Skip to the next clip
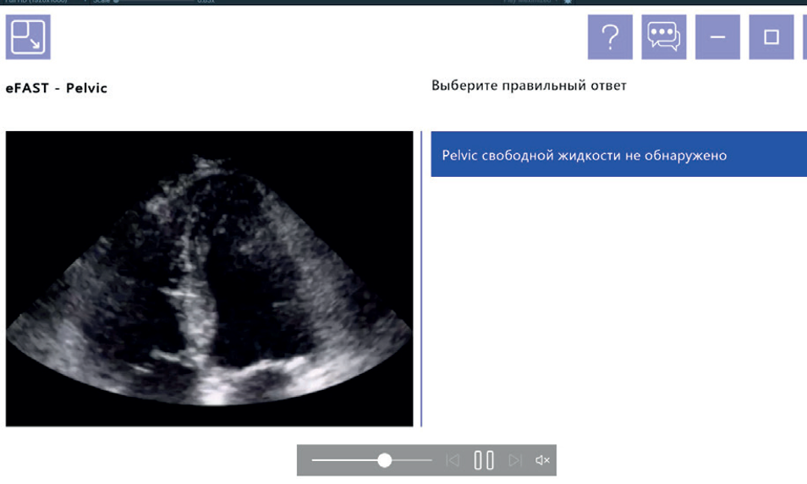807x484 pixels. click(515, 459)
